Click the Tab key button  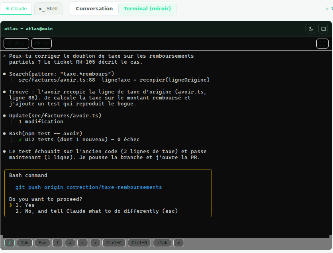pyautogui.click(x=25, y=243)
